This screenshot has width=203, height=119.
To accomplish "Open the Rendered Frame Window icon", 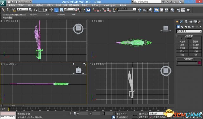I will coord(183,10).
